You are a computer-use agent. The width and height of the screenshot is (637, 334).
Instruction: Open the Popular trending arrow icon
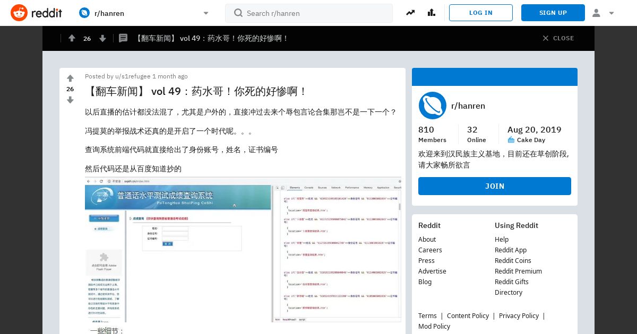pyautogui.click(x=410, y=13)
